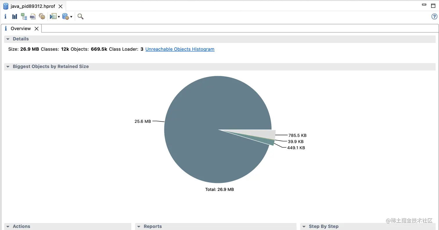The image size is (439, 230).
Task: Click the magnifier Find Object by Address icon
Action: [x=80, y=17]
